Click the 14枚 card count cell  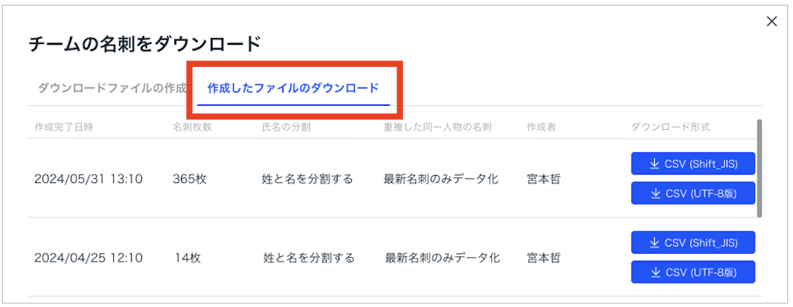(187, 257)
